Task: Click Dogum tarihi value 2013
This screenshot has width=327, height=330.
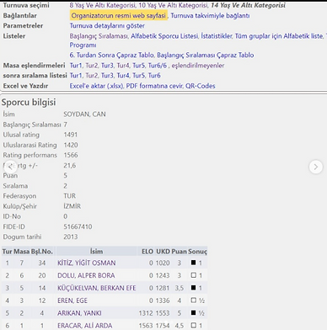Action: pos(71,237)
